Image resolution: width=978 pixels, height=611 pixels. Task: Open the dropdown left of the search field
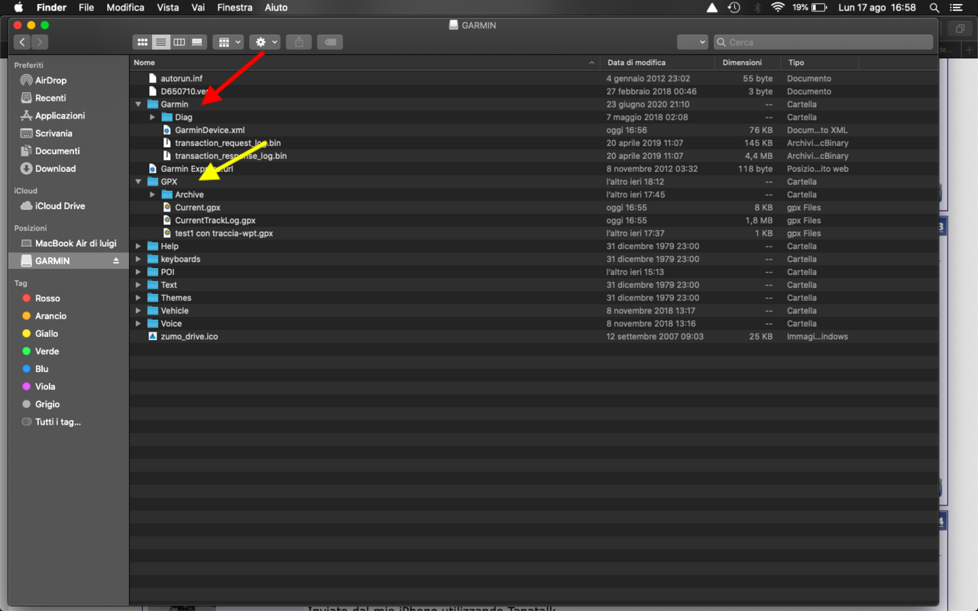coord(692,42)
